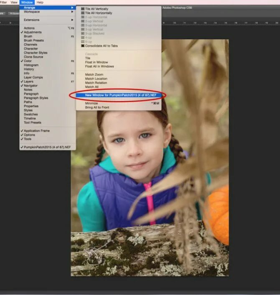The width and height of the screenshot is (280, 295).
Task: Open the Filter menu
Action: pos(3,2)
